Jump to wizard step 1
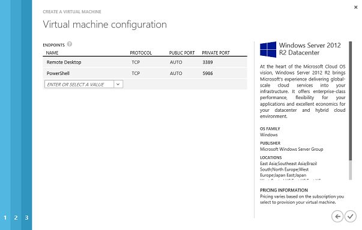The height and width of the screenshot is (230, 362). (5, 217)
